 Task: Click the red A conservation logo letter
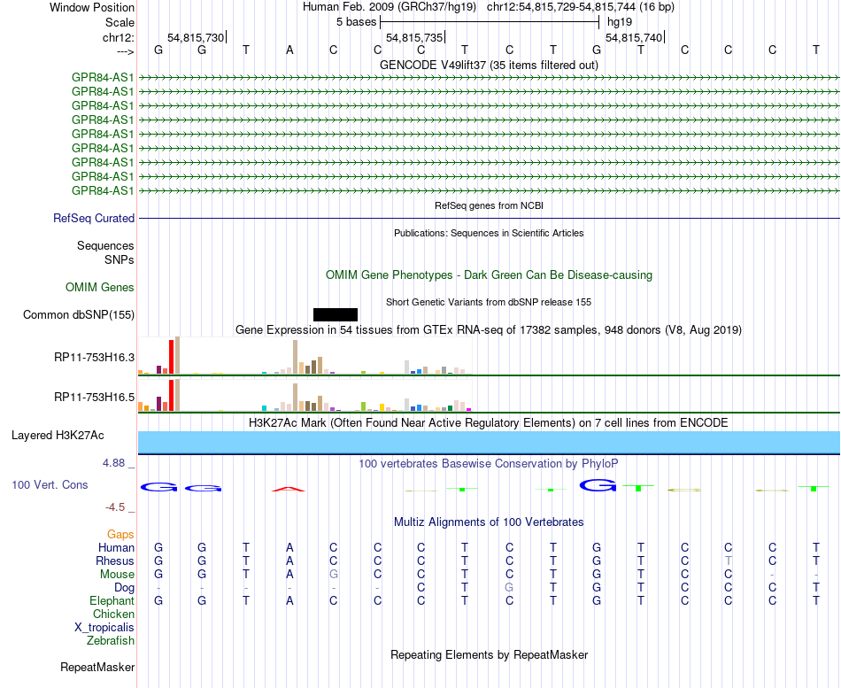pyautogui.click(x=289, y=489)
